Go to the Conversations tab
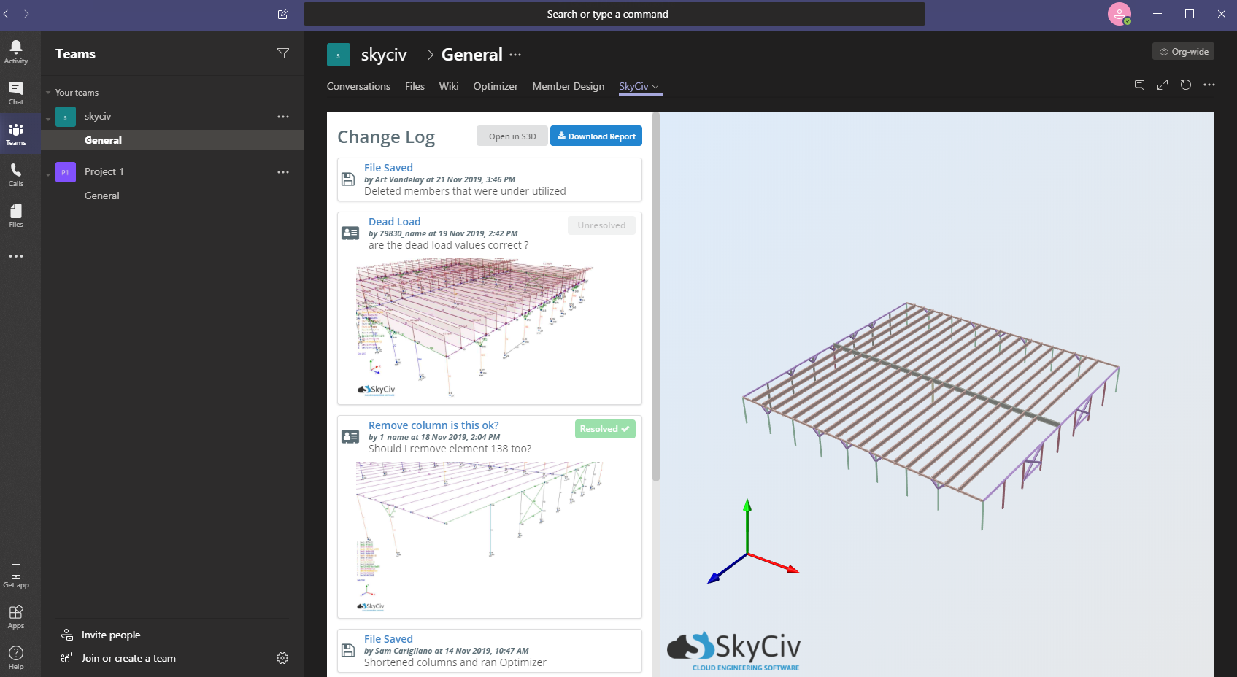Viewport: 1237px width, 677px height. (x=358, y=86)
